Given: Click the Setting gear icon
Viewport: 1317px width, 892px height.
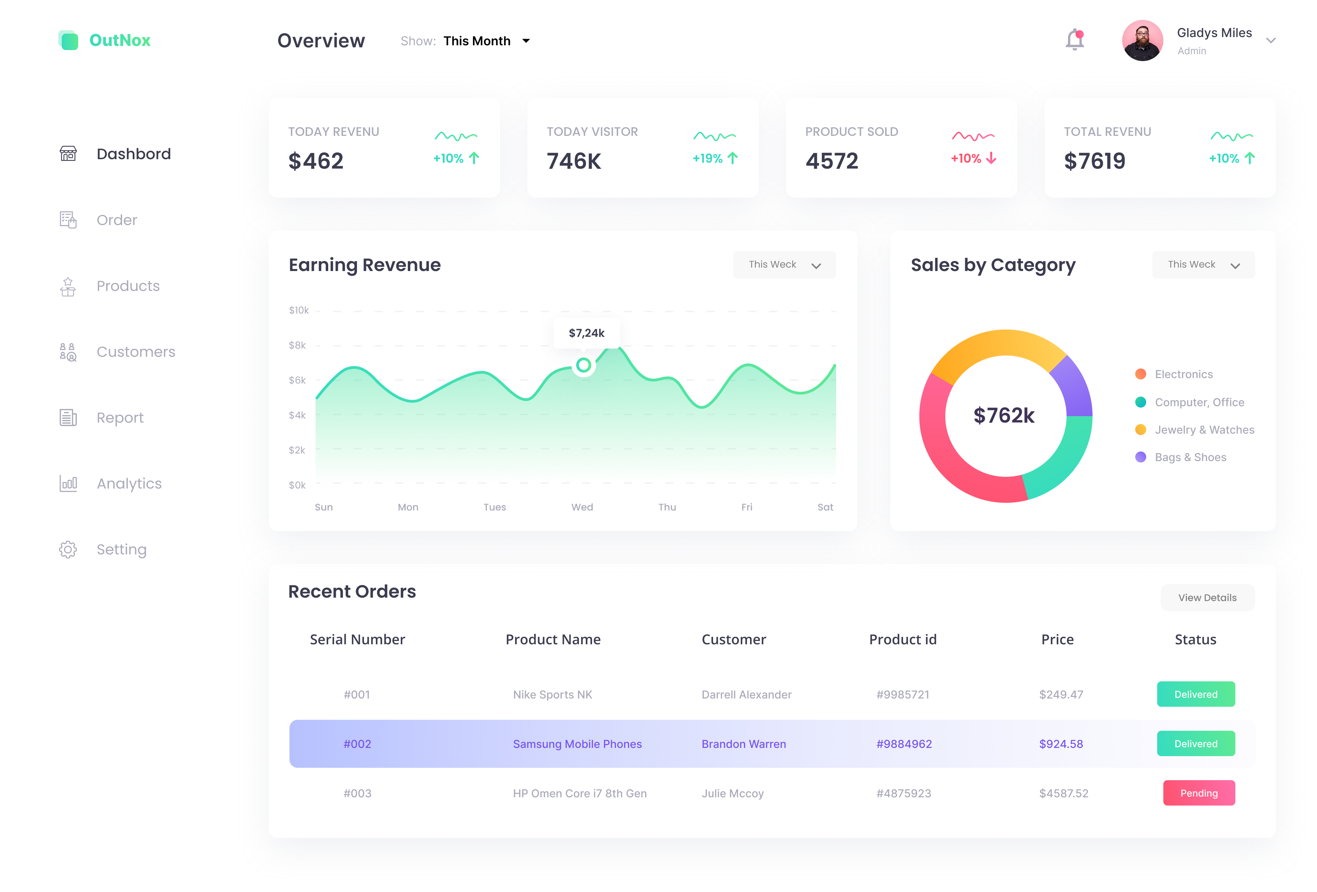Looking at the screenshot, I should [68, 549].
